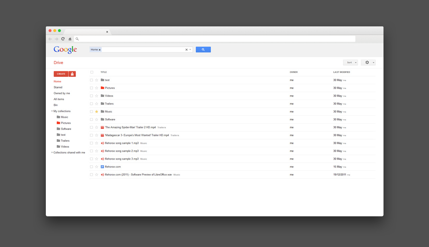Click the speaker icon on filehorse song sample 1.mp3

click(x=102, y=143)
